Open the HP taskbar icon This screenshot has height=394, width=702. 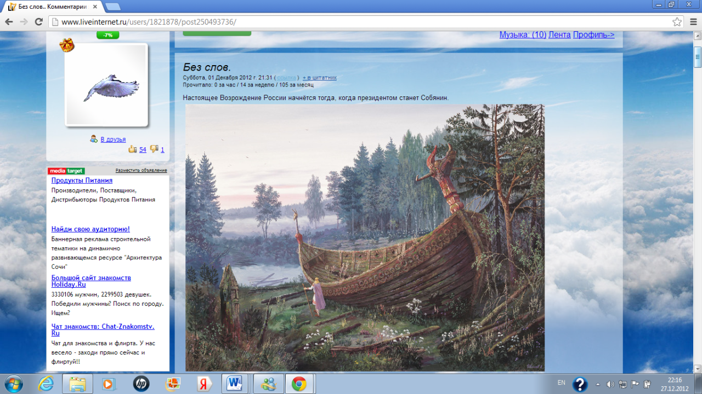[x=141, y=384]
